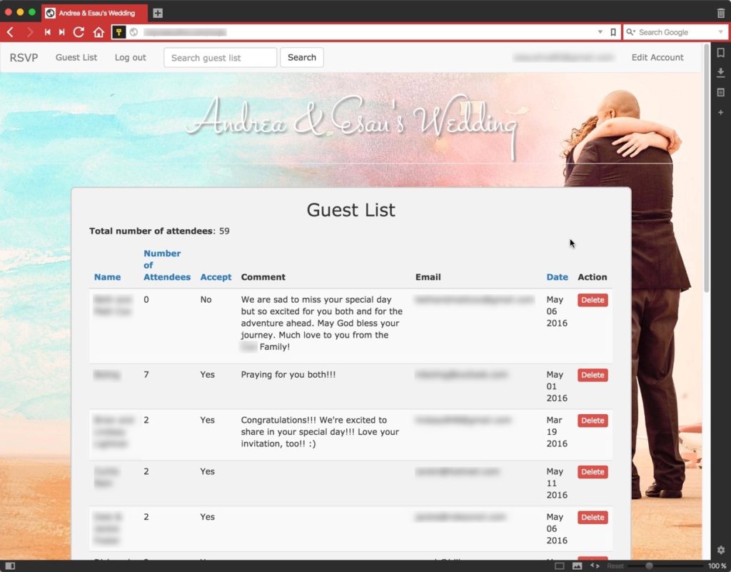Viewport: 731px width, 572px height.
Task: Expand the address bar history dropdown
Action: click(600, 32)
